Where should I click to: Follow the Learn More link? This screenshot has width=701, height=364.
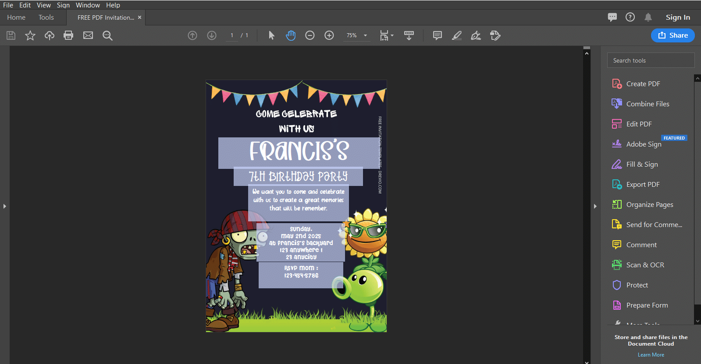tap(651, 355)
